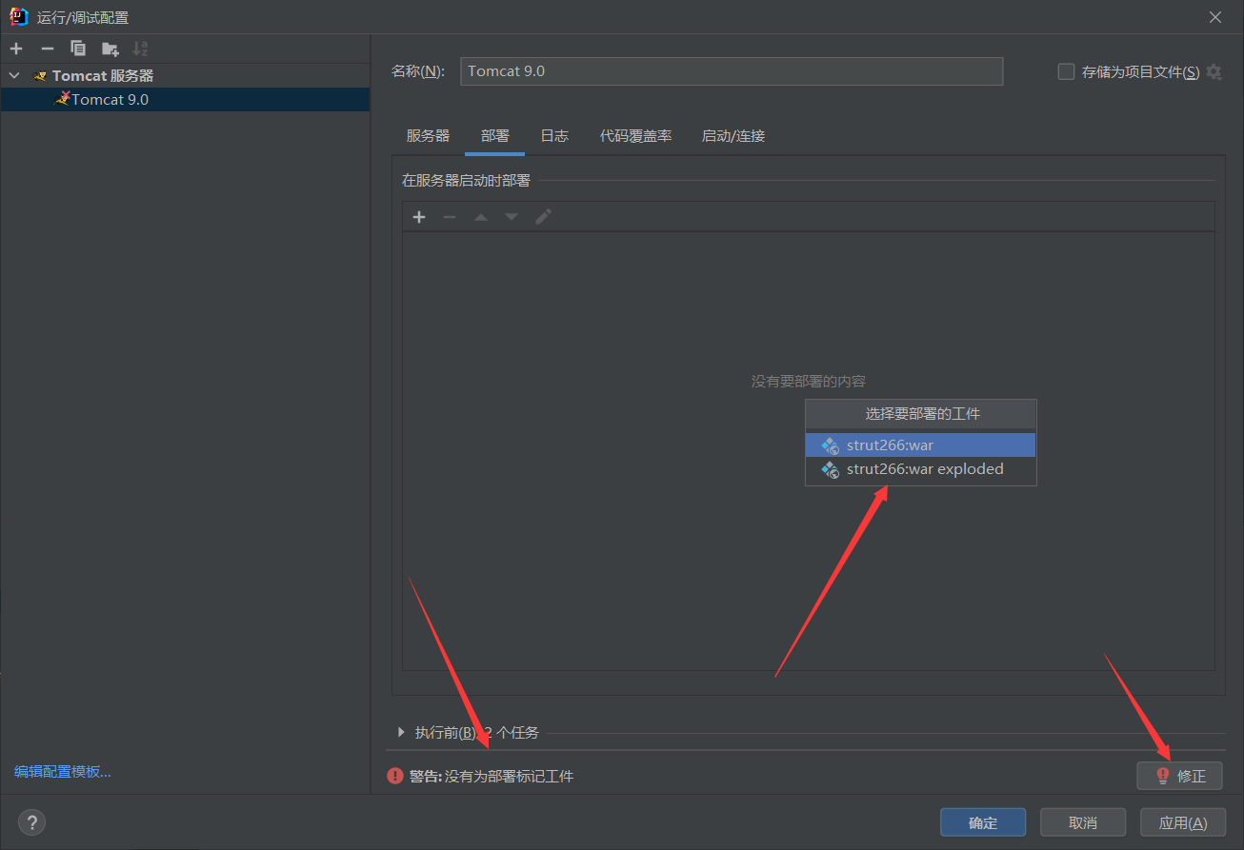The image size is (1244, 850).
Task: Move deployment item down
Action: click(512, 217)
